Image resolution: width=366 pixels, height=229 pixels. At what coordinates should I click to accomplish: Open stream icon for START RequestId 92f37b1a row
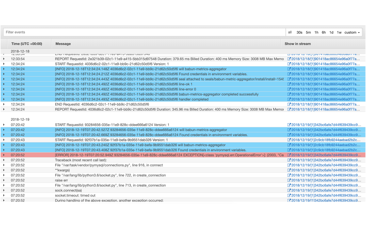pos(289,140)
